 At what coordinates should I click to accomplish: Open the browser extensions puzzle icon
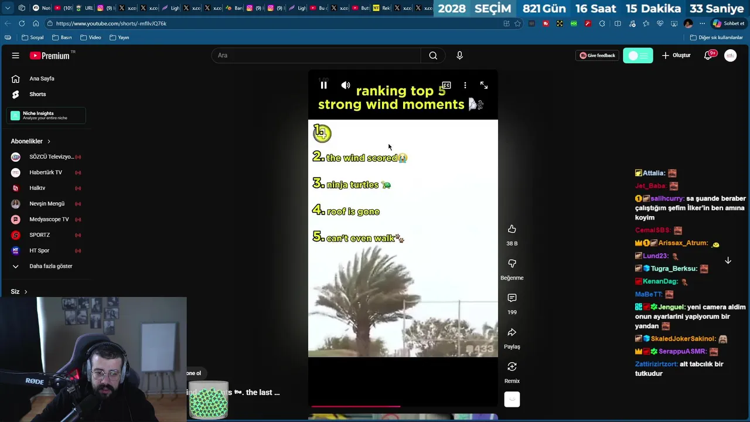coord(602,23)
